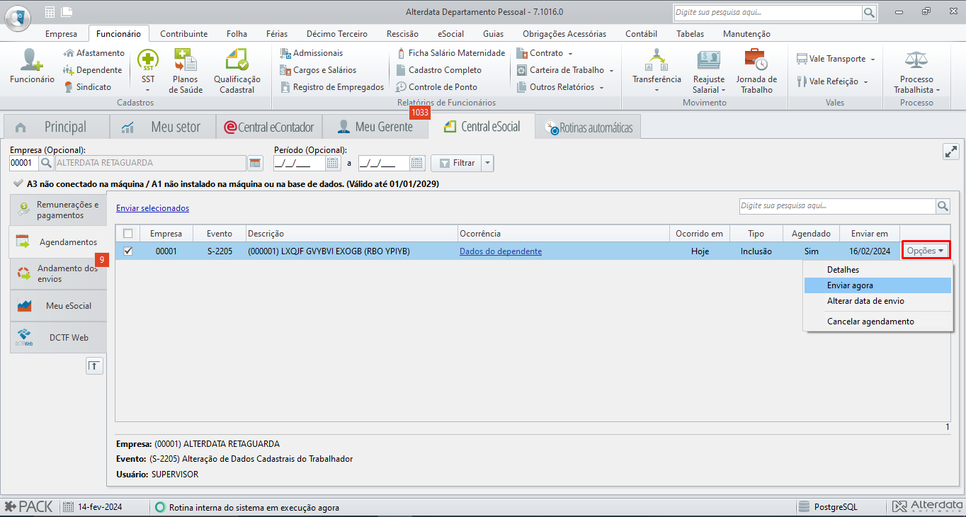Open the Rescisão ribbon tab
The width and height of the screenshot is (966, 517).
402,33
